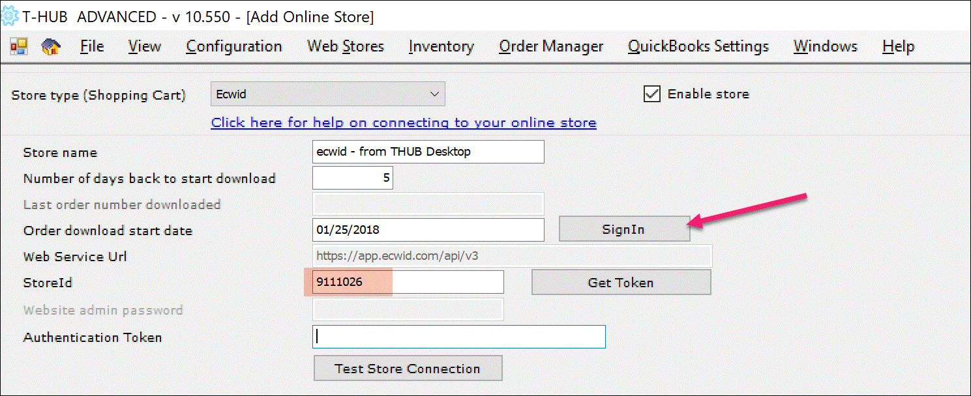
Task: Click the Store name input field
Action: tap(428, 152)
